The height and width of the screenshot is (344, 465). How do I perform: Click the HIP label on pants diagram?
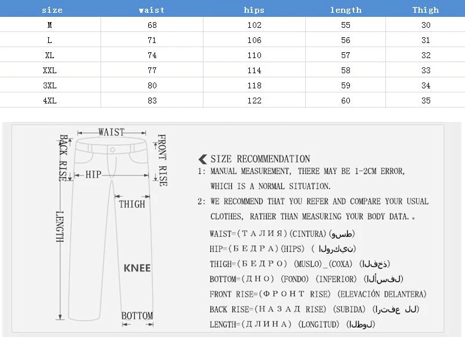[x=94, y=174]
